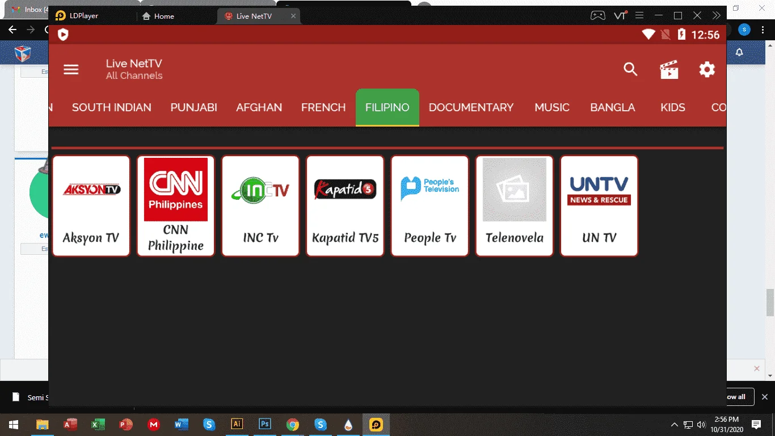This screenshot has height=436, width=775.
Task: Open the Chrome profile avatar 'S'
Action: tap(744, 30)
